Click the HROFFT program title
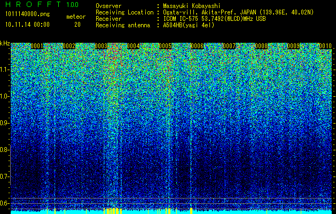Screen dimensions: 336x214 tap(34, 4)
